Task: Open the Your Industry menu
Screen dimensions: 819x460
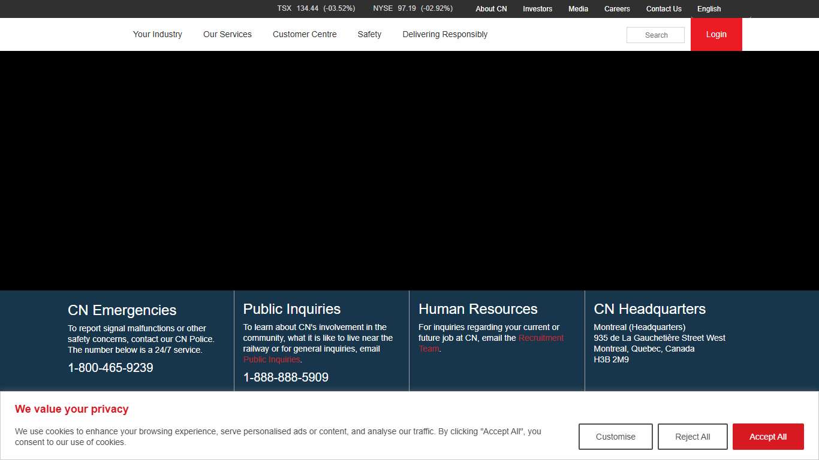Action: click(x=158, y=35)
